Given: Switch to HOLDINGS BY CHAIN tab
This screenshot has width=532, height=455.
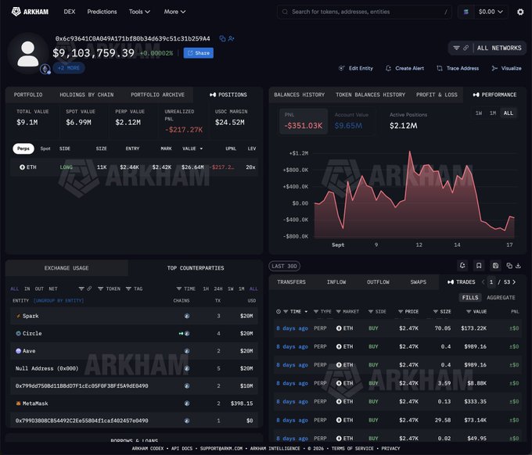Looking at the screenshot, I should 87,95.
